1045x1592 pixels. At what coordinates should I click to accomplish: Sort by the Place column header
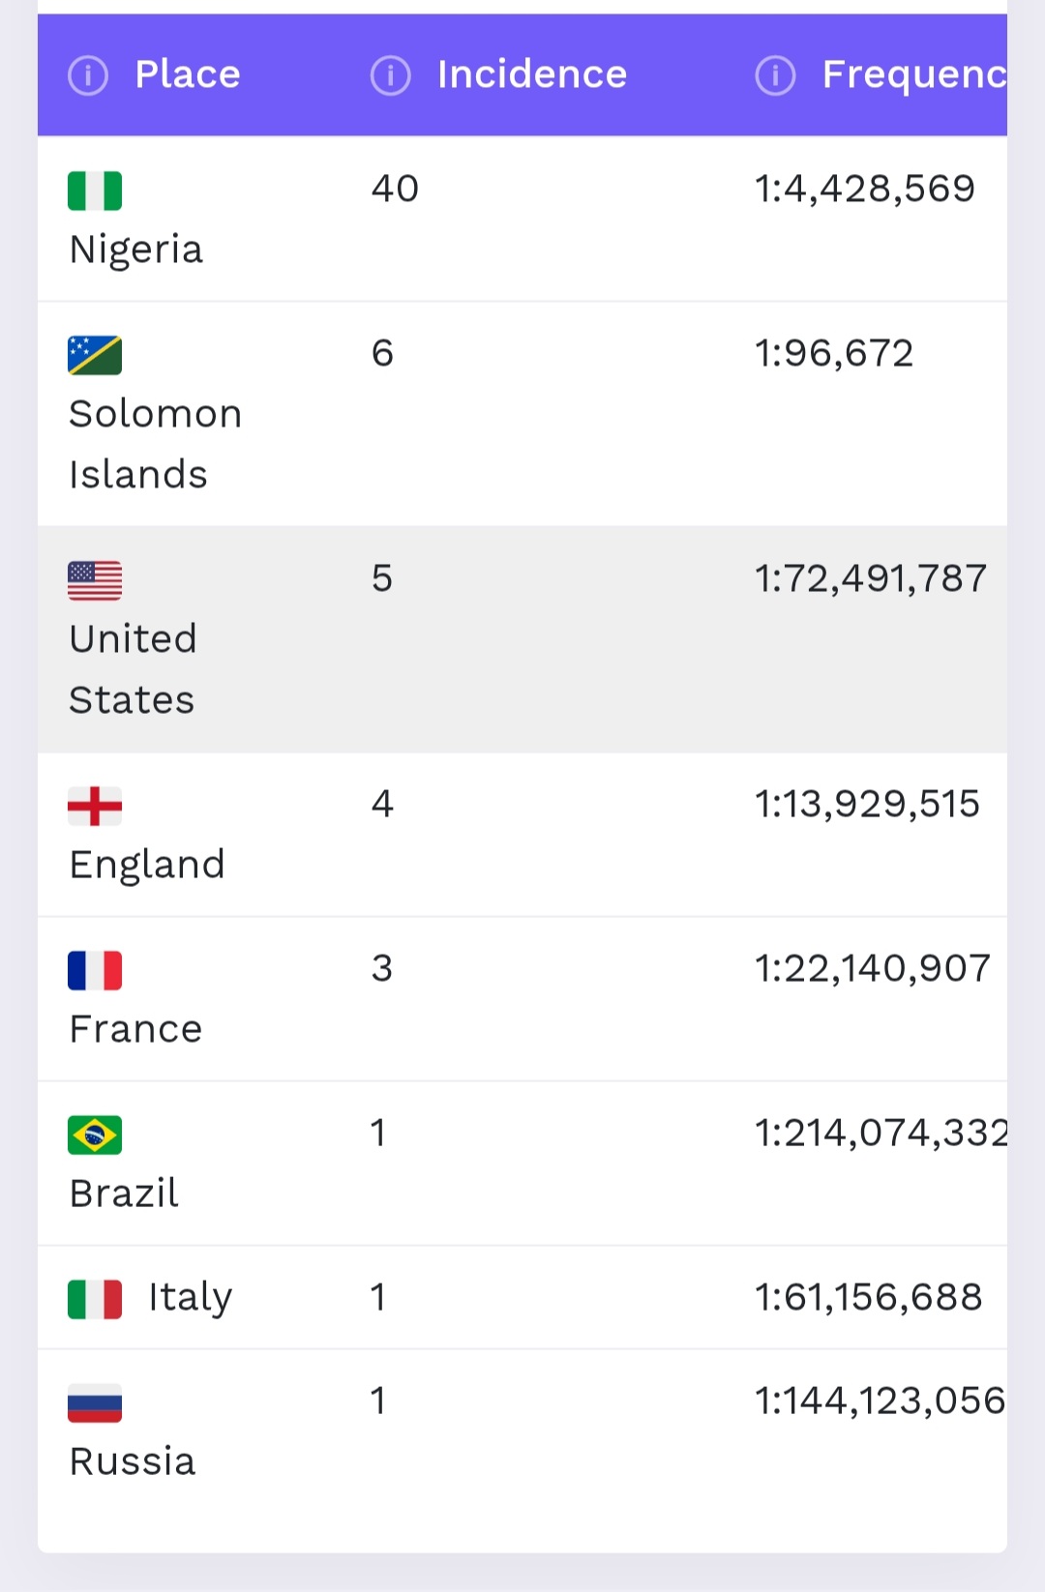tap(188, 74)
